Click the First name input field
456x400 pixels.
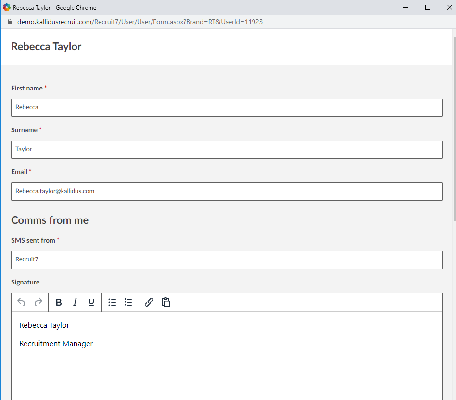(x=227, y=107)
